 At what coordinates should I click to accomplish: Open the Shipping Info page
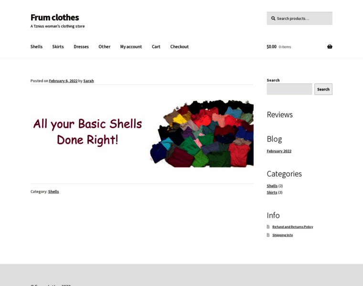(x=282, y=235)
